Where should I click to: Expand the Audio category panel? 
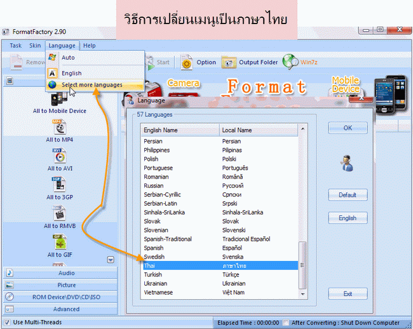tap(60, 272)
